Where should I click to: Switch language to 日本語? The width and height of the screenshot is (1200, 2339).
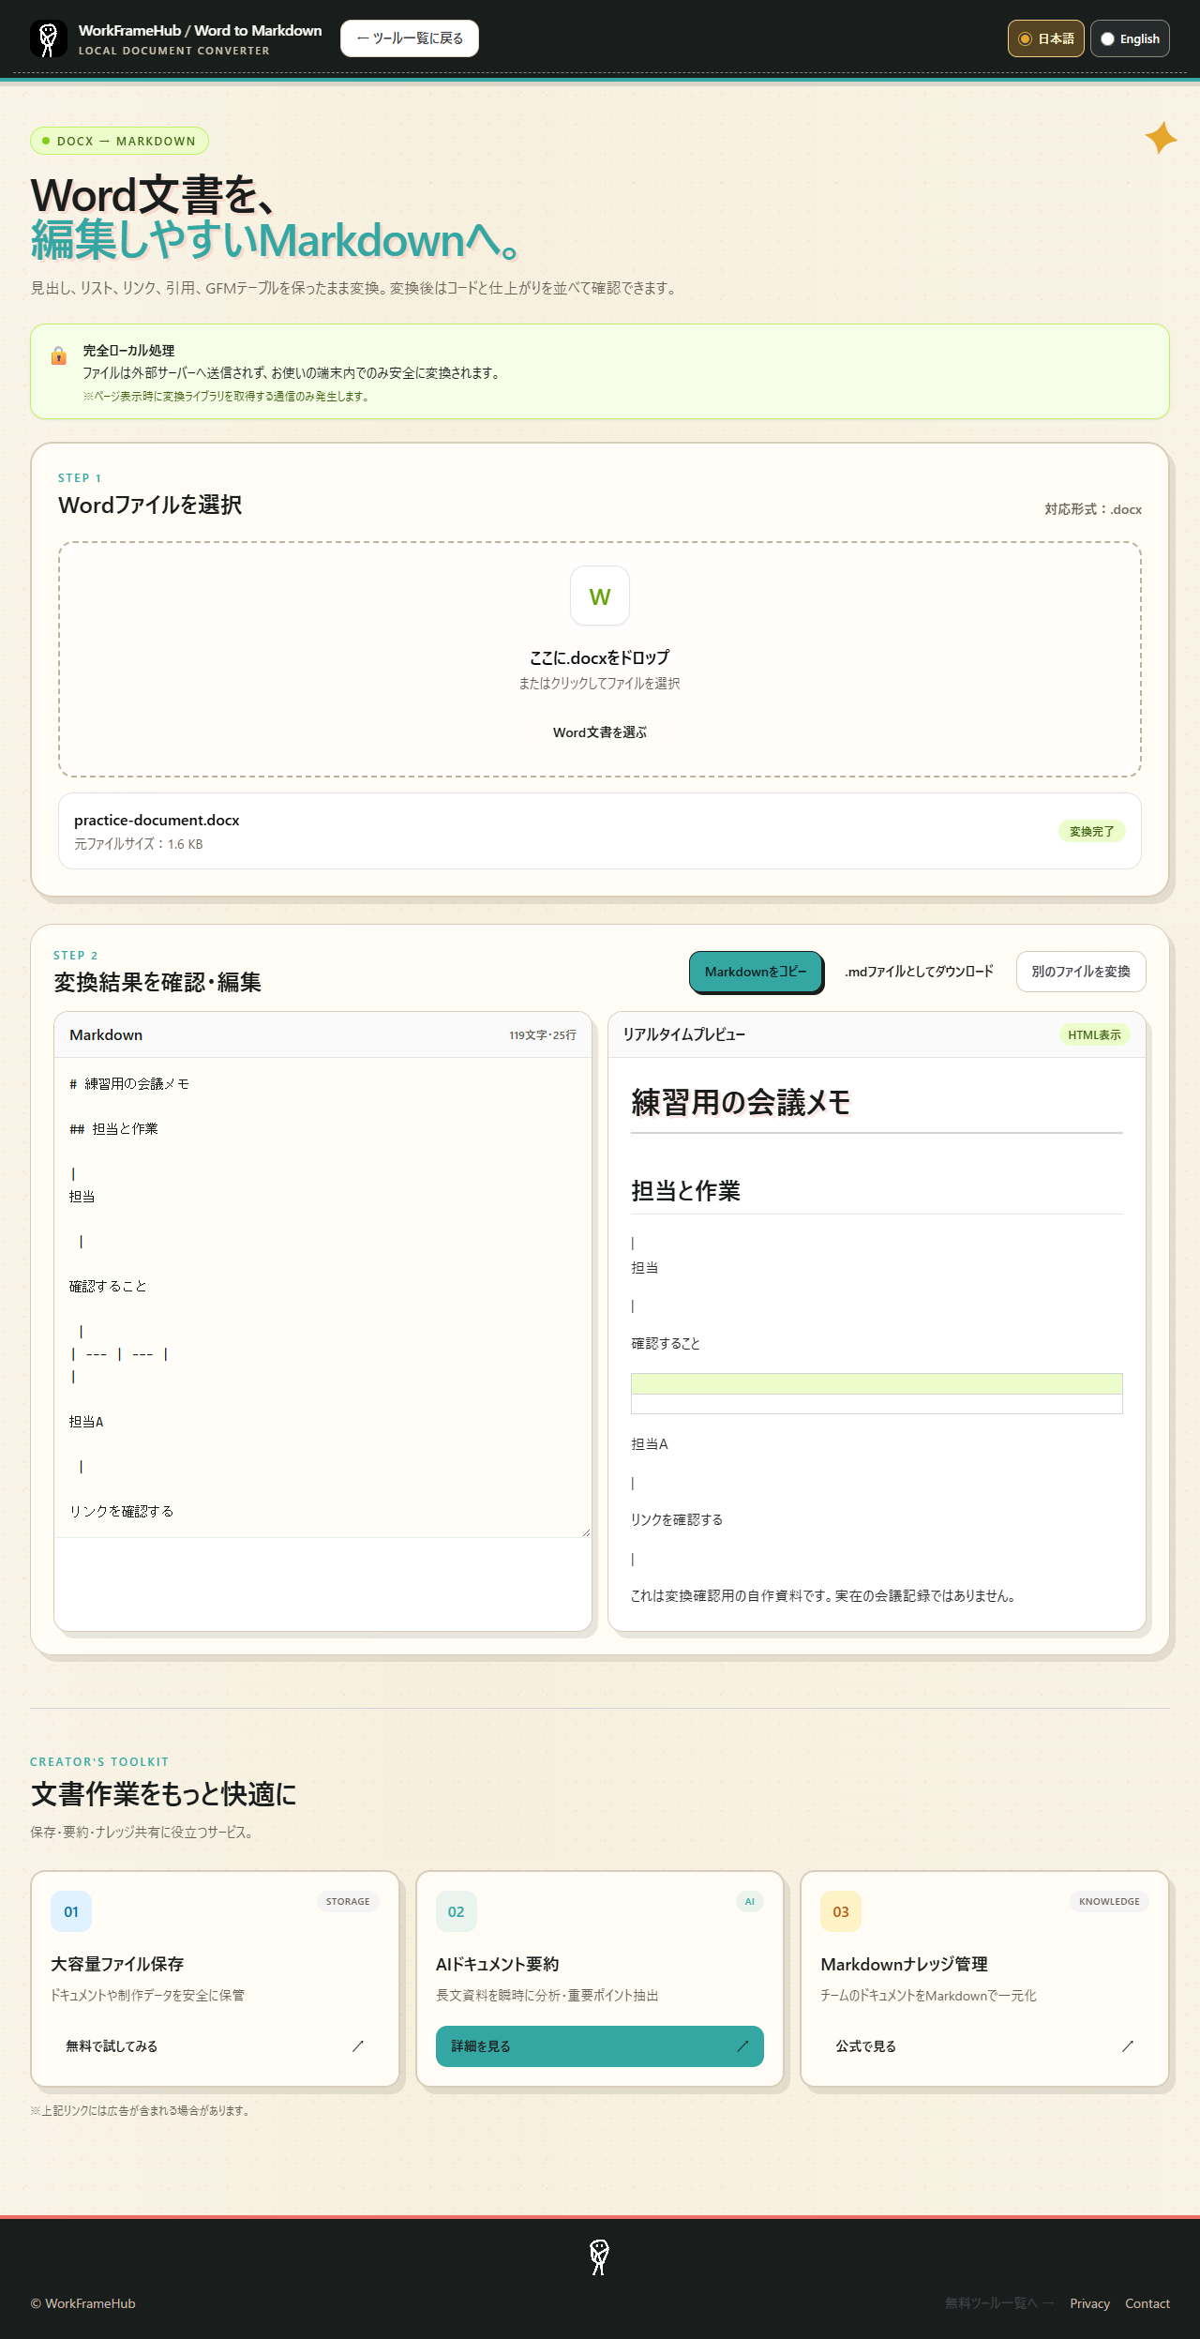coord(1046,38)
